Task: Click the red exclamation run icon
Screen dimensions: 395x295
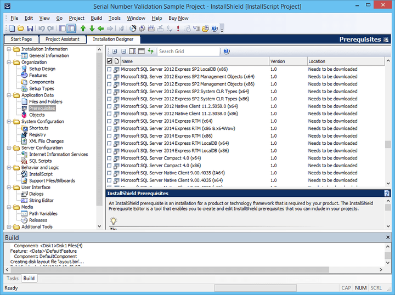Action: coord(178,29)
